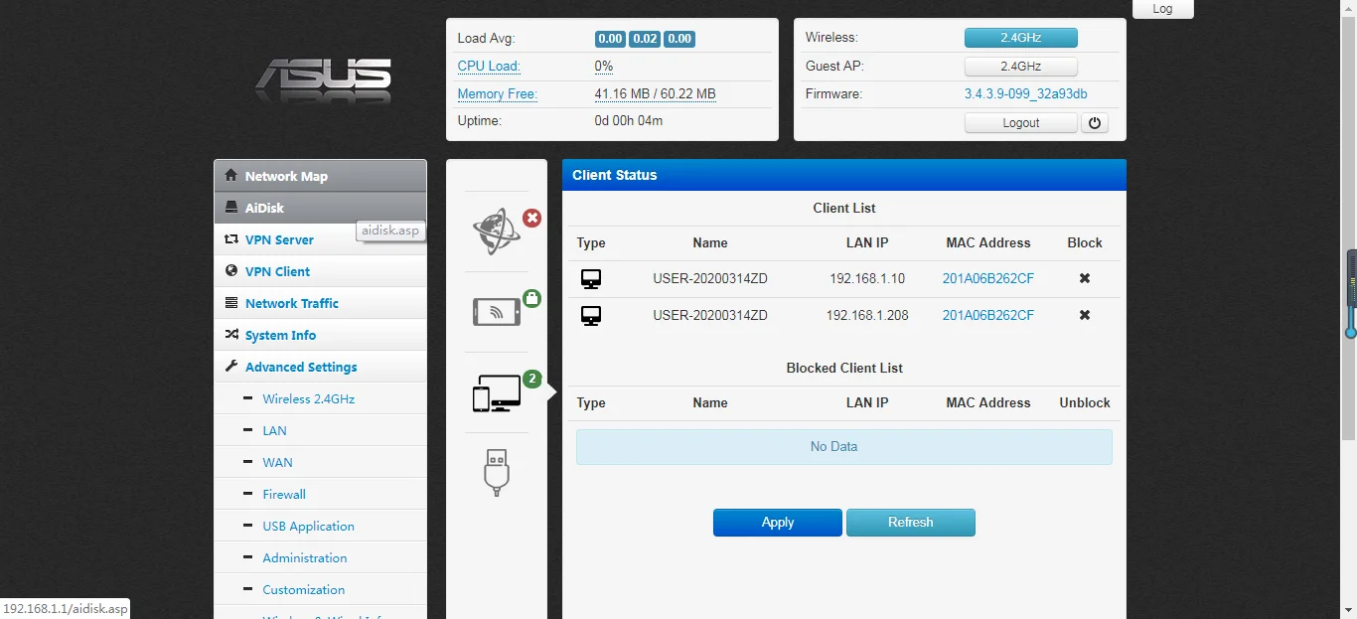Click MAC address link for 192.168.1.10
Screen dimensions: 1357x619
[x=988, y=279]
